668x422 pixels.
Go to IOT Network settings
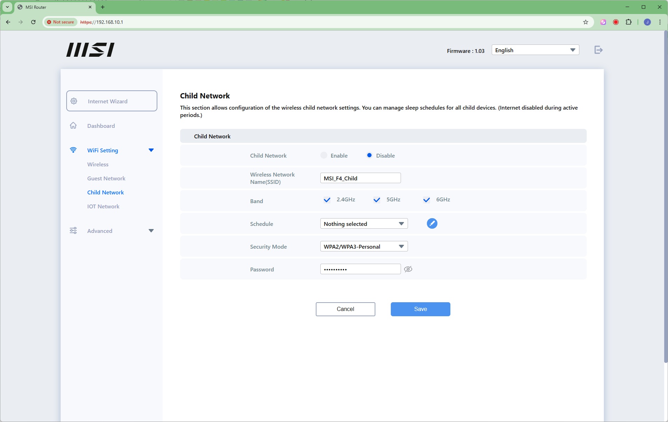tap(103, 207)
